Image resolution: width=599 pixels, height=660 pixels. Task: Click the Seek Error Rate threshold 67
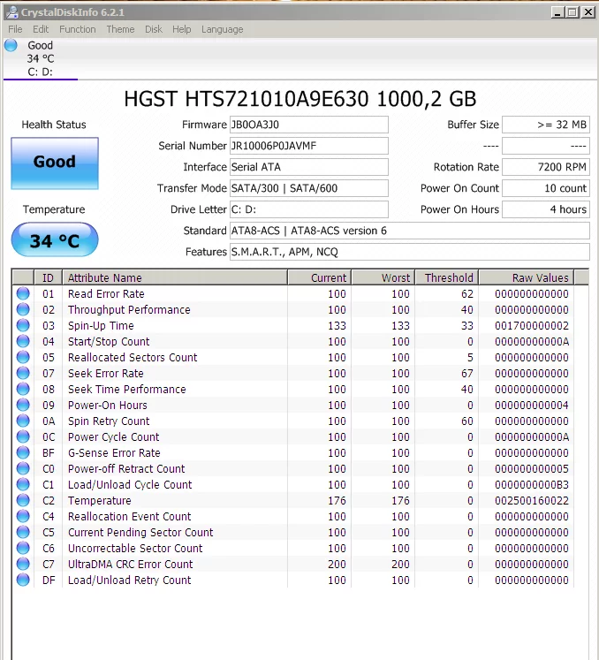click(x=466, y=374)
